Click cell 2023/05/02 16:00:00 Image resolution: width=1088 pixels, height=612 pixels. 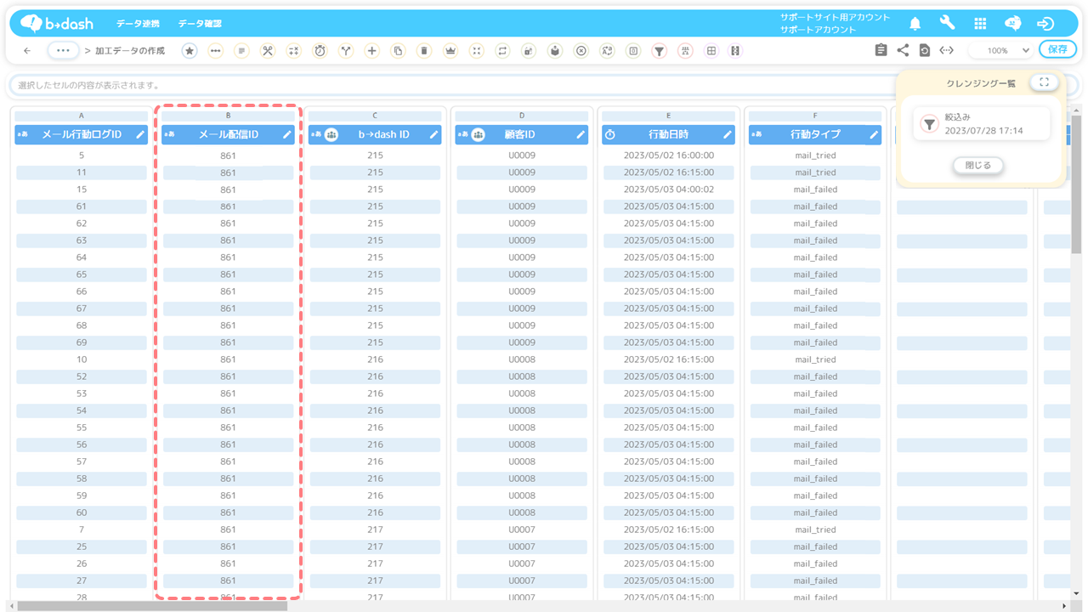668,156
